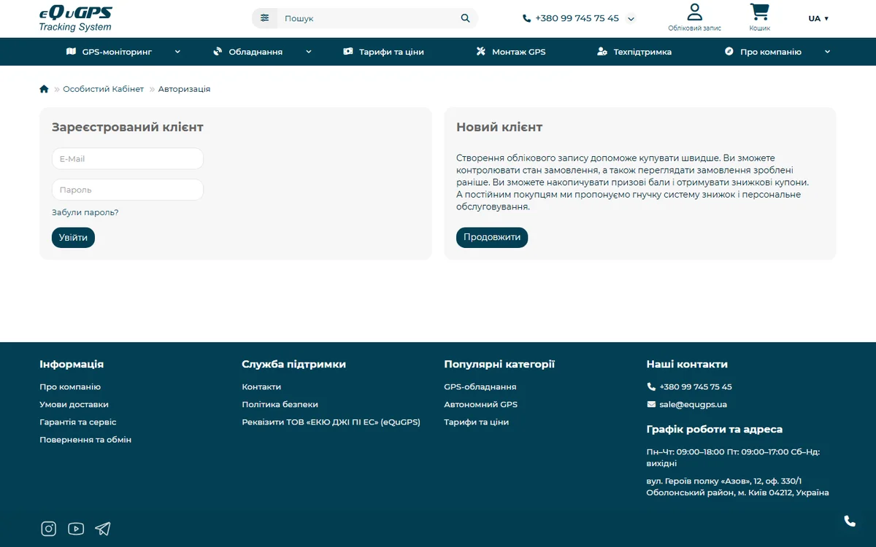
Task: Expand the Про компанію menu chevron
Action: (827, 52)
